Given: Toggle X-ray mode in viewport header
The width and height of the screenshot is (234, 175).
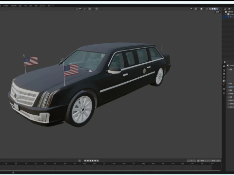Looking at the screenshot, I should point(207,9).
